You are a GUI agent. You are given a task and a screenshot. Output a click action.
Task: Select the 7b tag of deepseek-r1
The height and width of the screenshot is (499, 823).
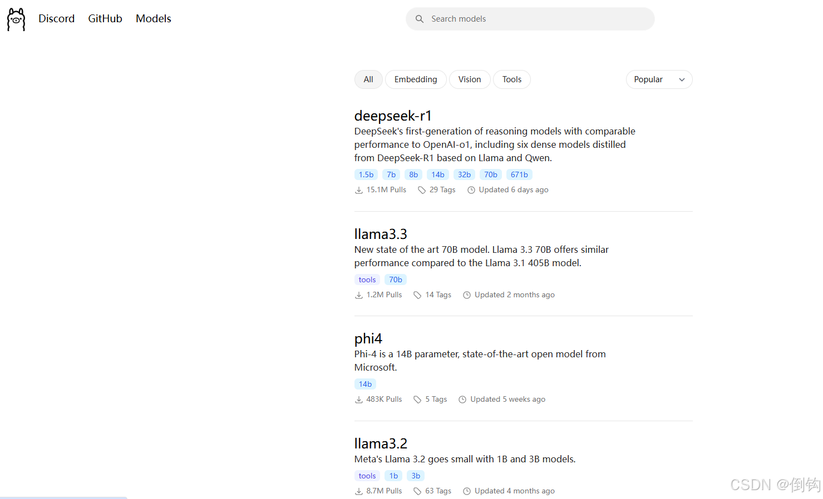tap(391, 174)
